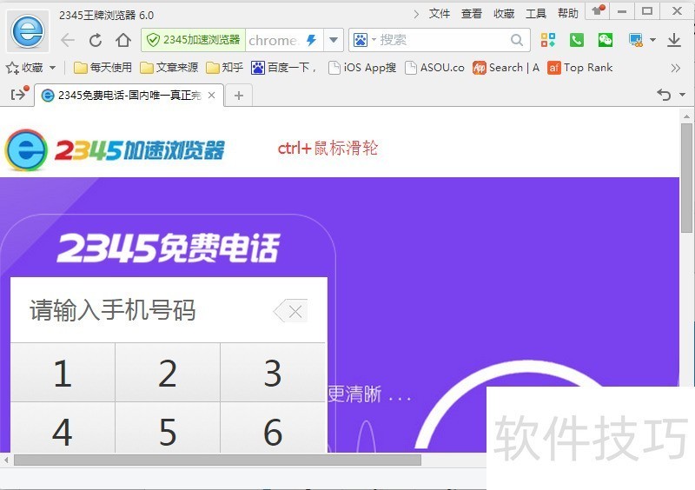The width and height of the screenshot is (695, 490).
Task: Tap dial pad key 4
Action: tap(63, 429)
